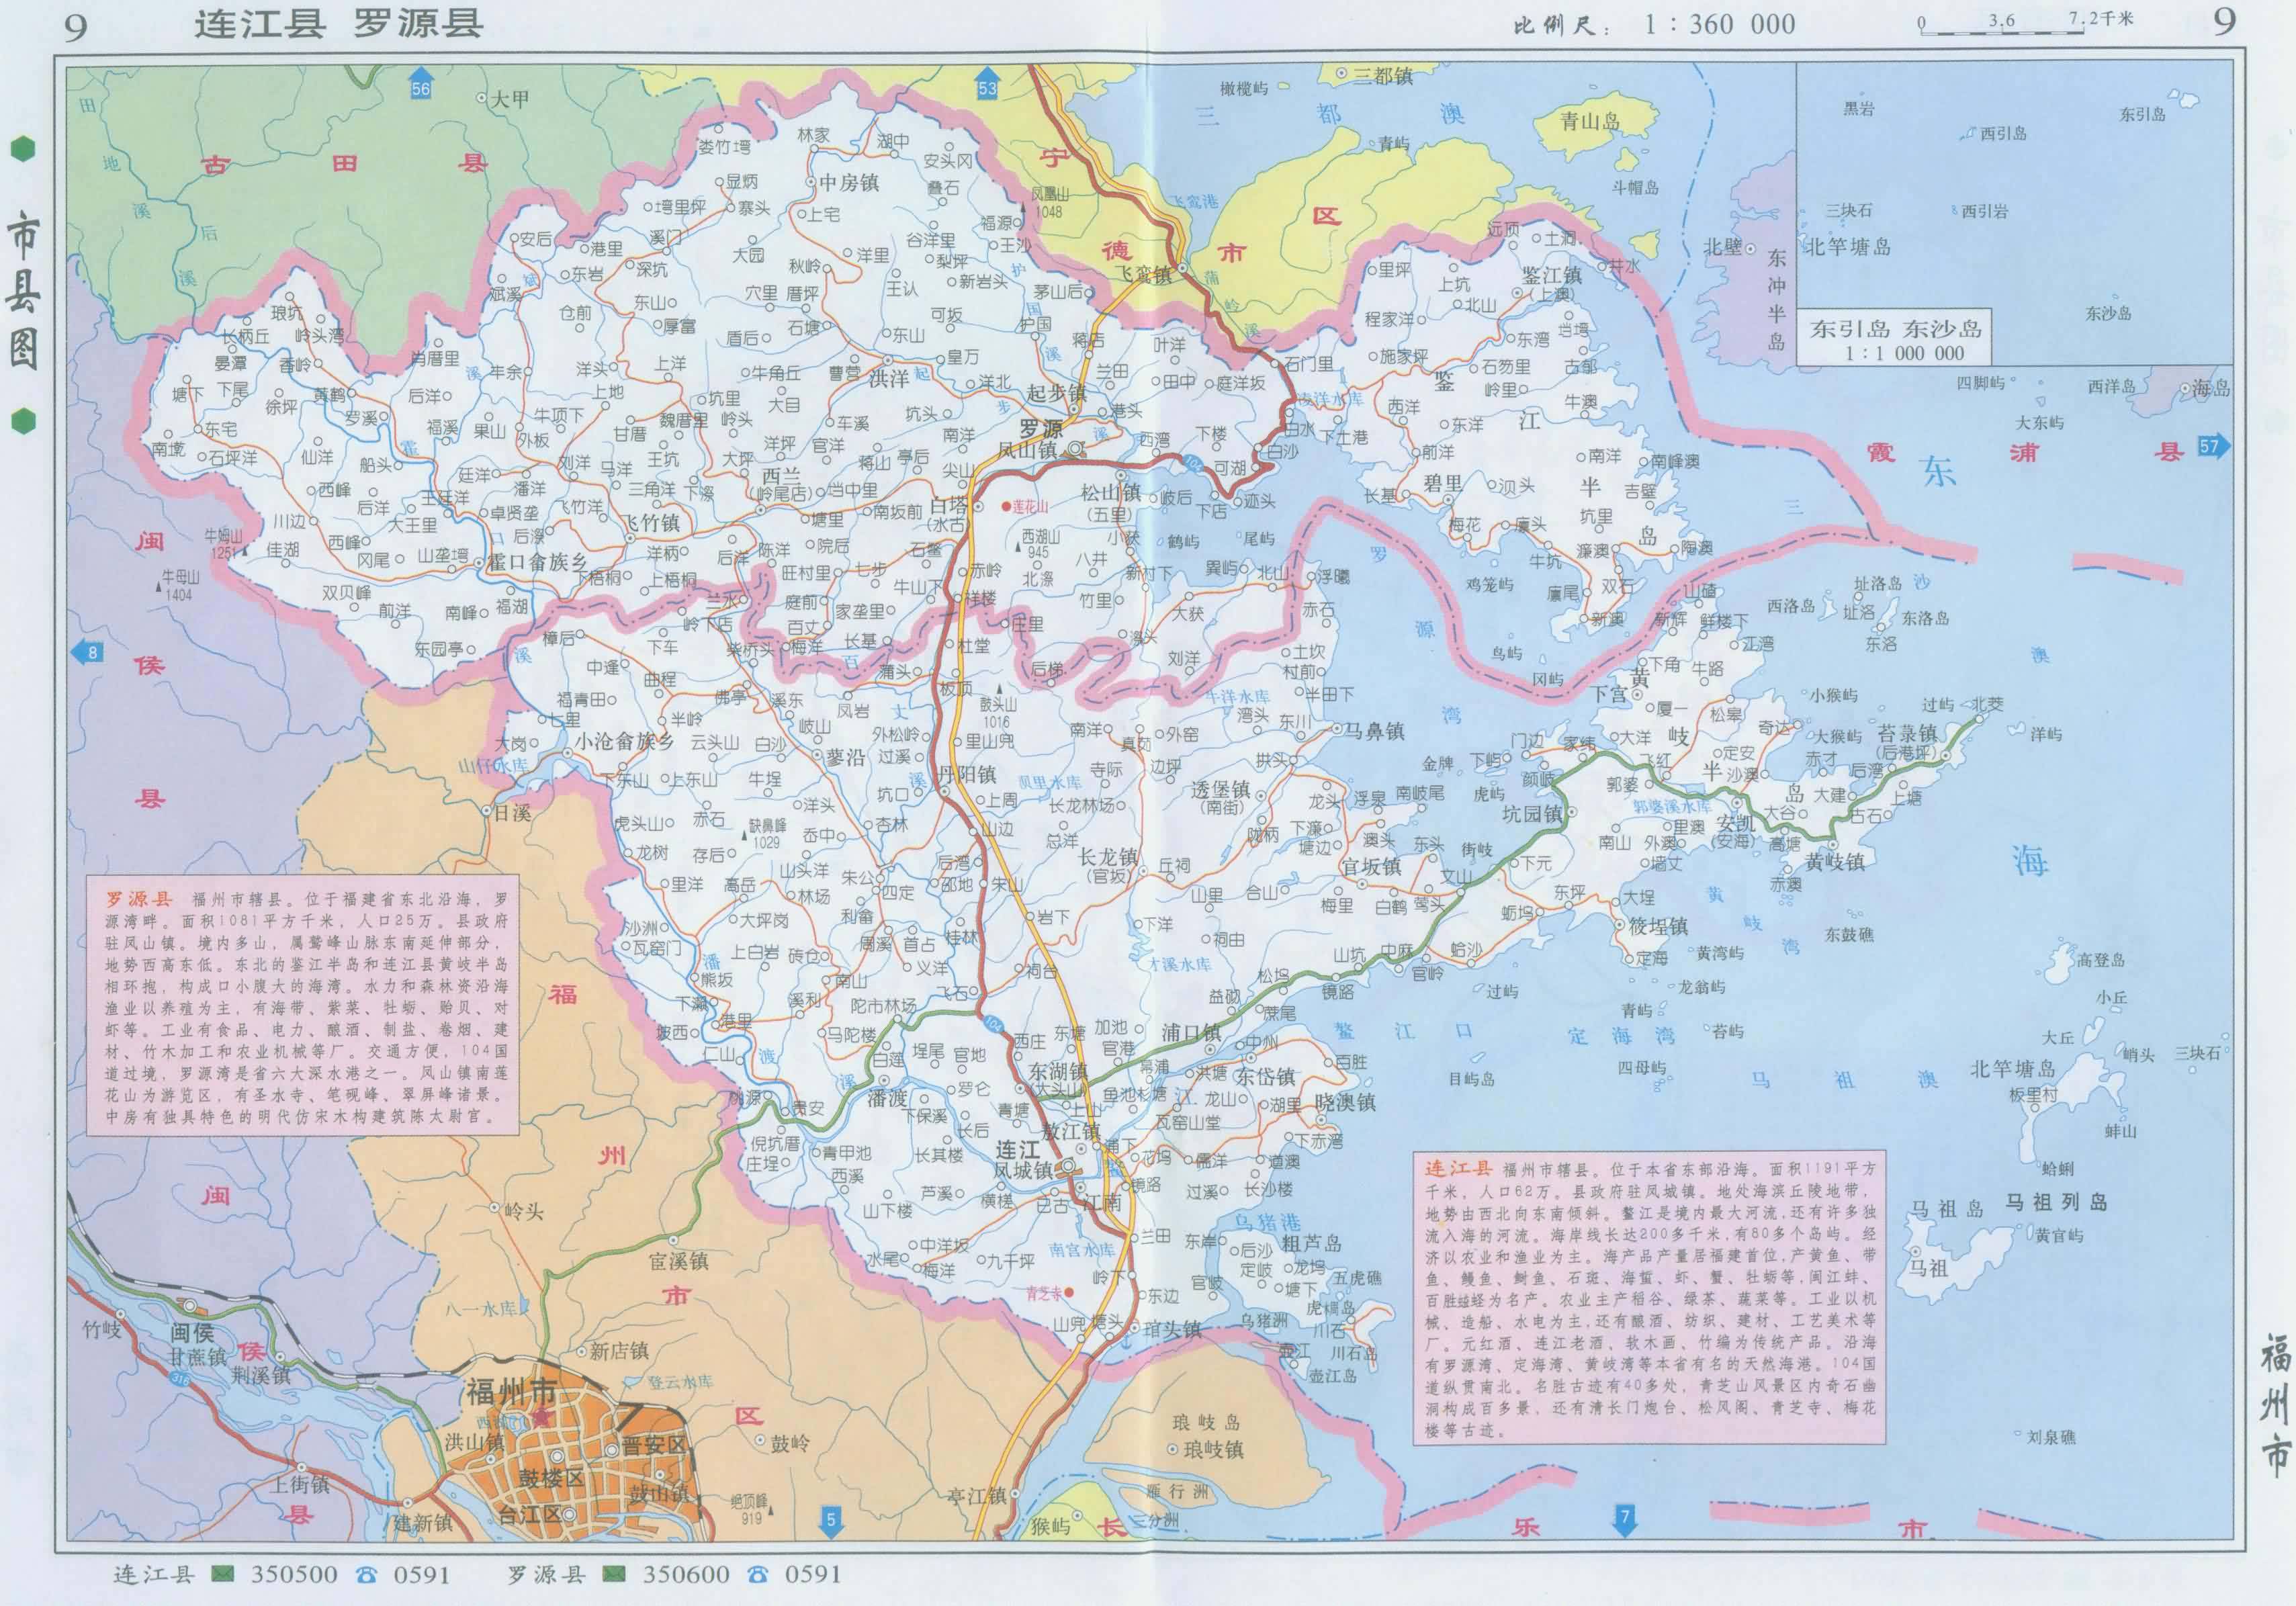Click the scale text 1:360 000

1720,25
